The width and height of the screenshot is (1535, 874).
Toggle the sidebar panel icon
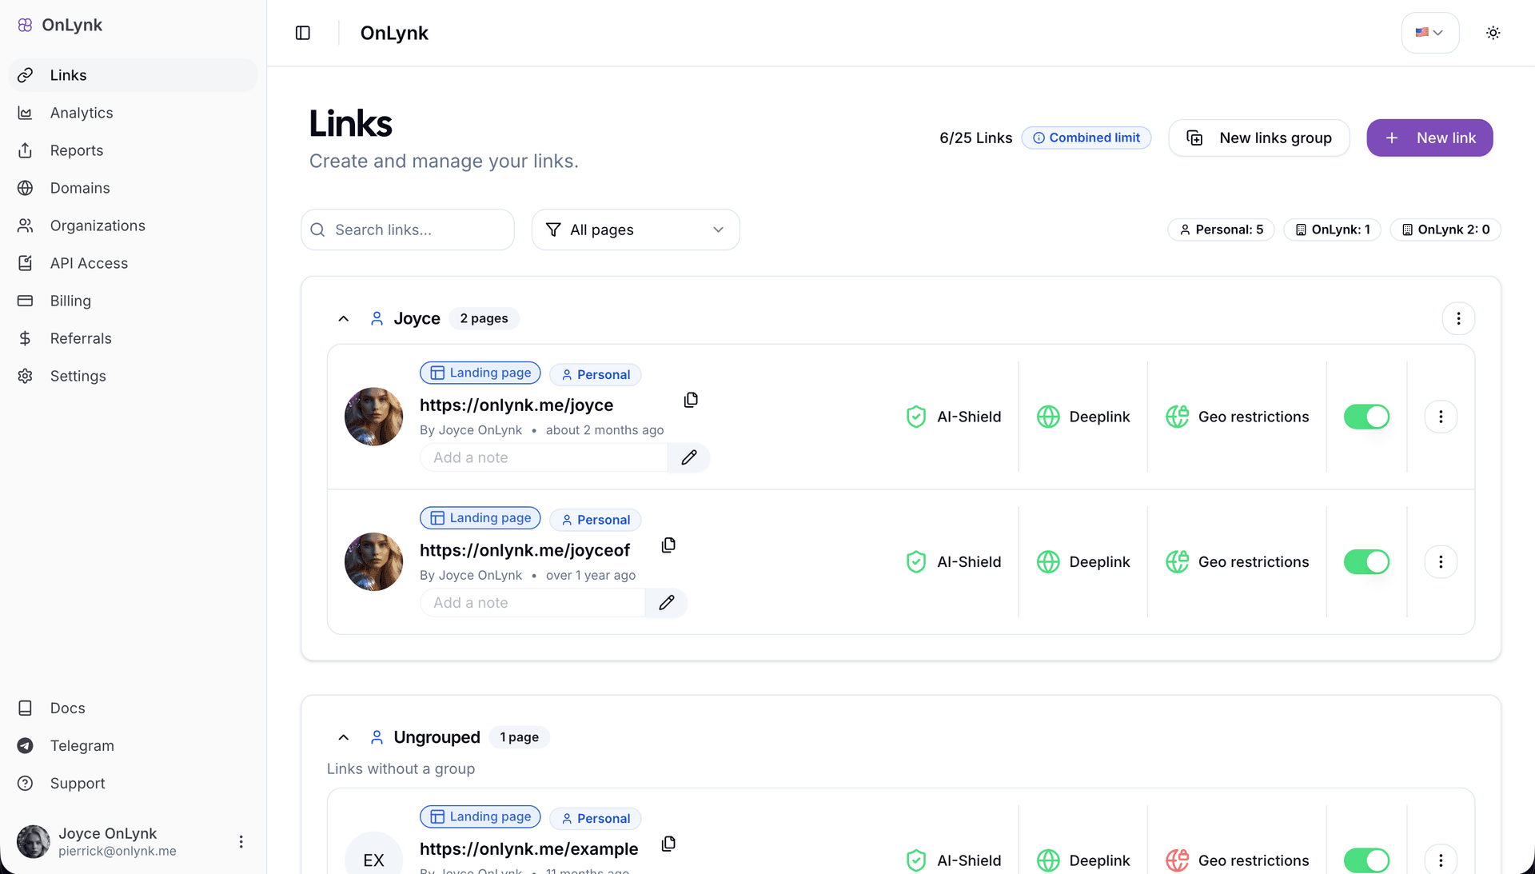click(303, 33)
